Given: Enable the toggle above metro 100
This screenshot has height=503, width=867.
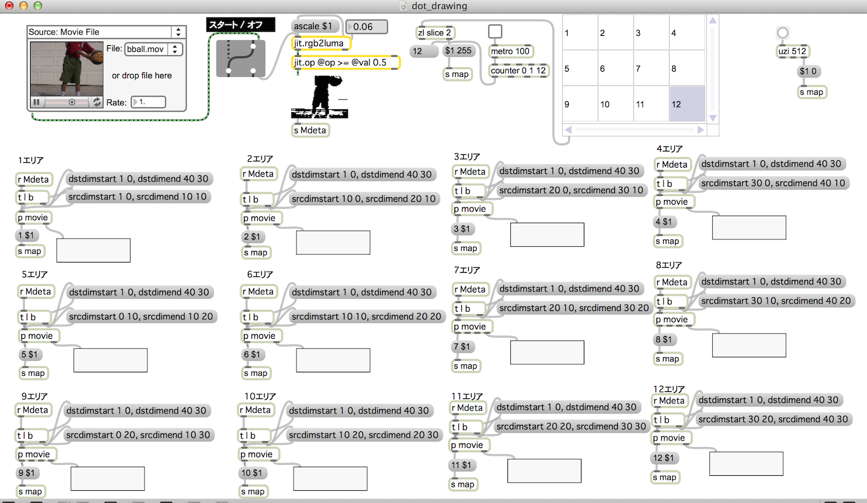Looking at the screenshot, I should tap(495, 31).
